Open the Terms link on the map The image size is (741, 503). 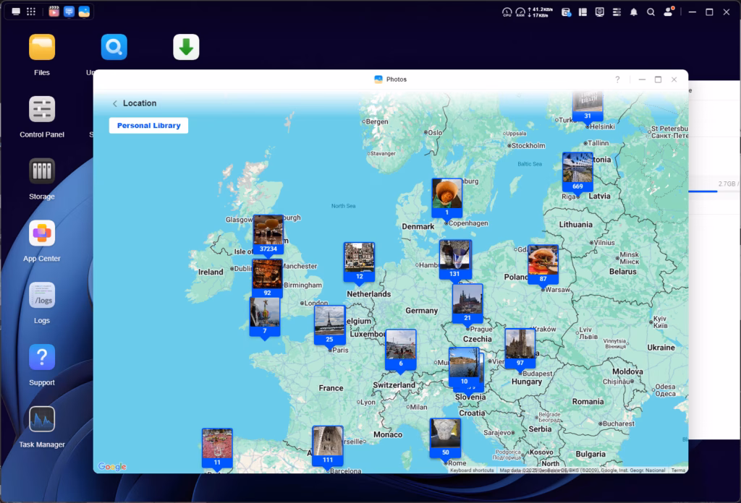[x=678, y=470]
